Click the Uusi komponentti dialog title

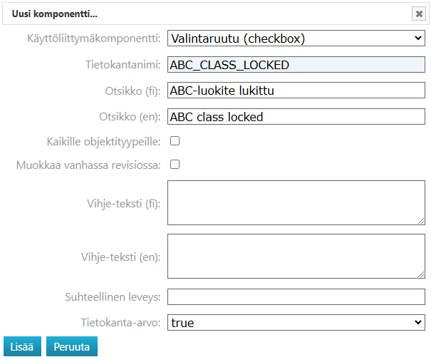pyautogui.click(x=55, y=14)
